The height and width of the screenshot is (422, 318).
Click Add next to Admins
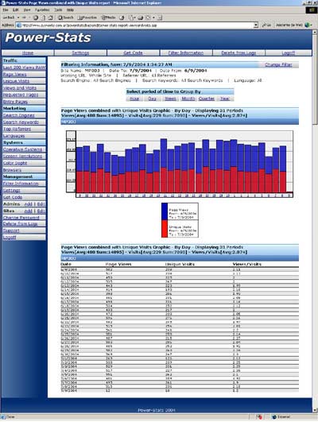29,204
